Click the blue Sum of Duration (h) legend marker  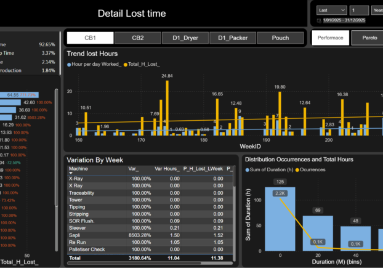[x=247, y=170]
